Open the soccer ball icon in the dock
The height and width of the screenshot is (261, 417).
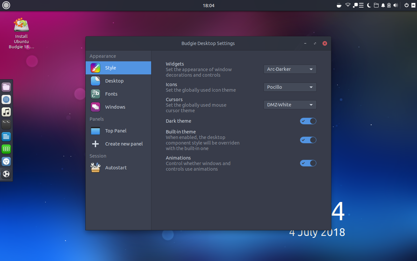[x=6, y=174]
